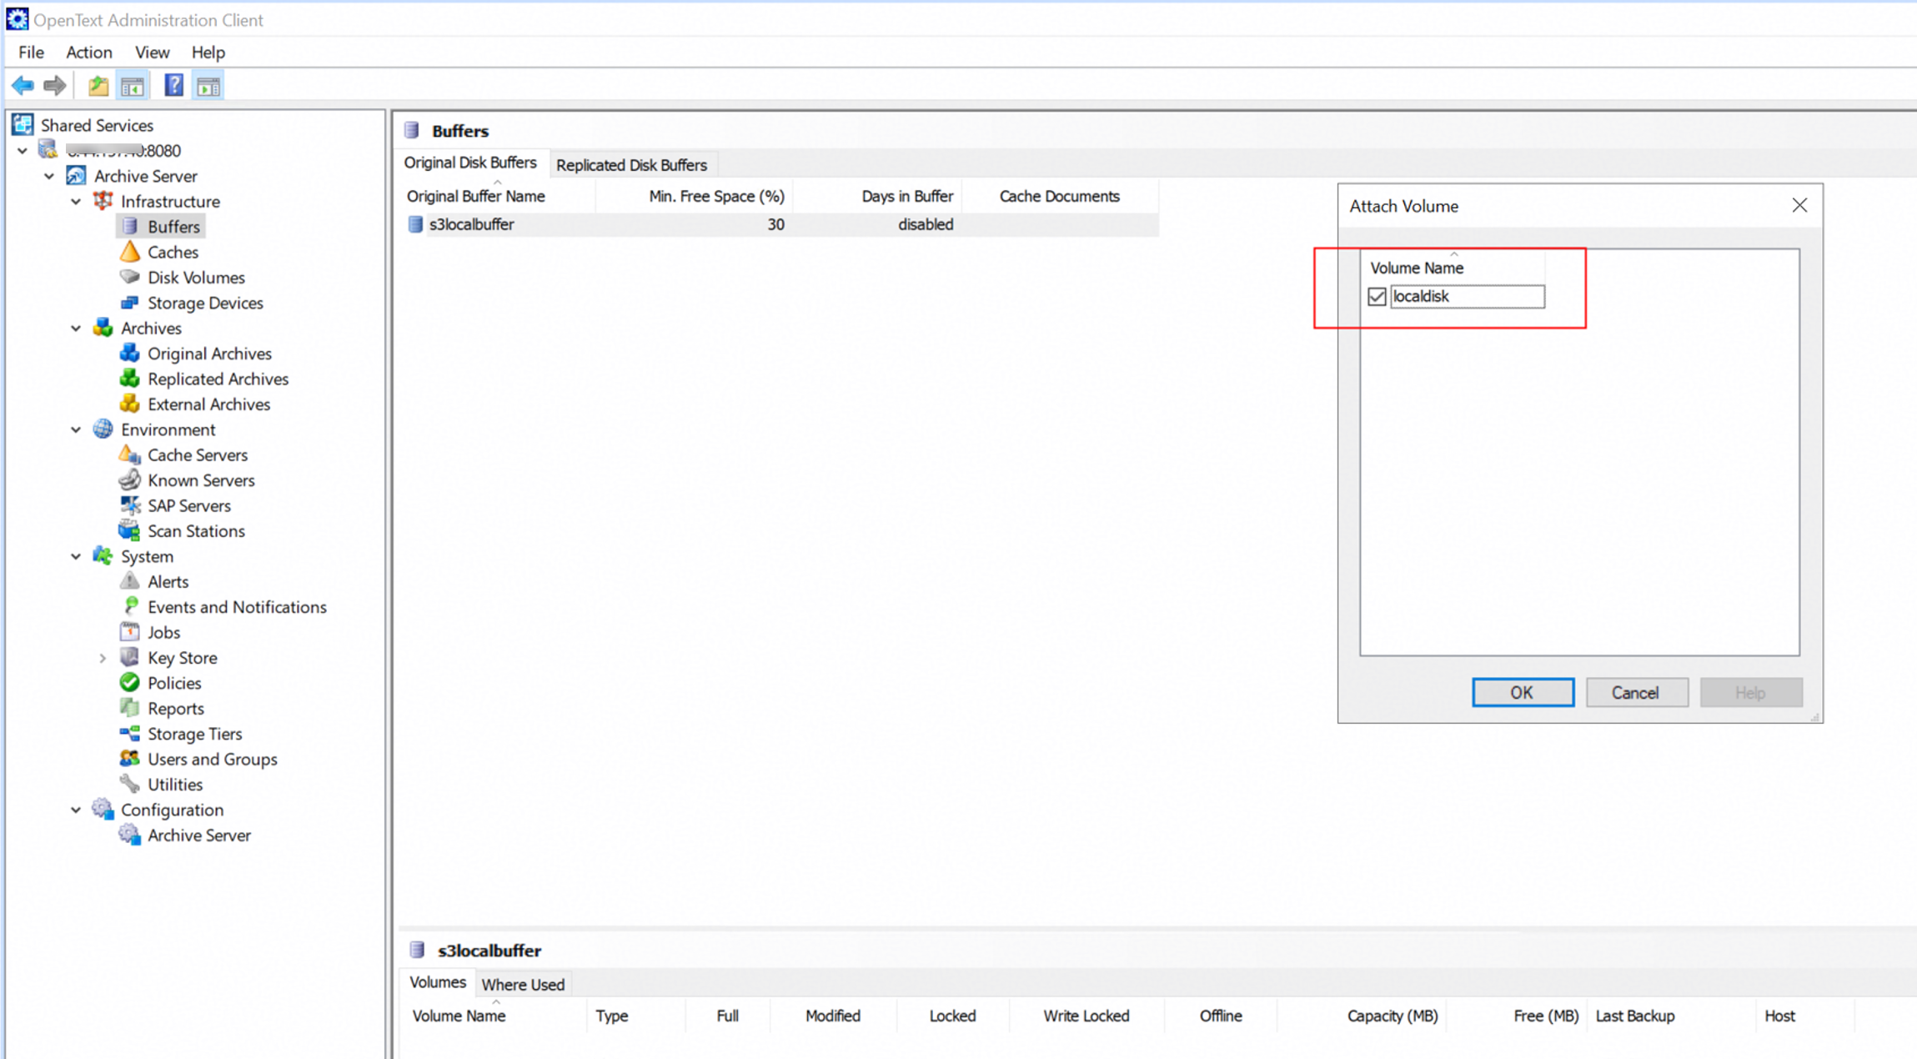Screen dimensions: 1917x1059
Task: Collapse the Archive Server tree node
Action: click(49, 176)
